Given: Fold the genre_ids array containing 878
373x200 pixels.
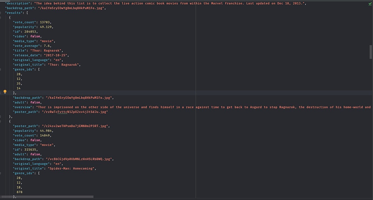Looking at the screenshot, I should click(x=1, y=173).
